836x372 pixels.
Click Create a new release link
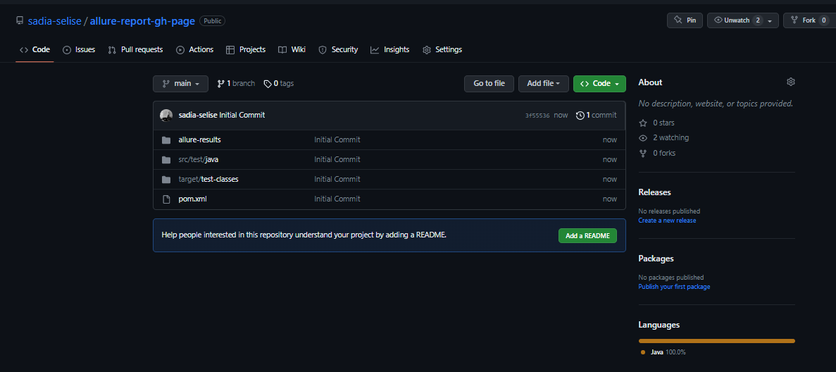pyautogui.click(x=667, y=221)
